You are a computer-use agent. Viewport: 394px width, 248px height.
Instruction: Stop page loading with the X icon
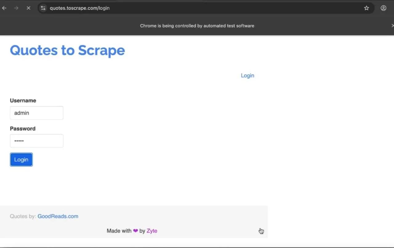[x=28, y=8]
